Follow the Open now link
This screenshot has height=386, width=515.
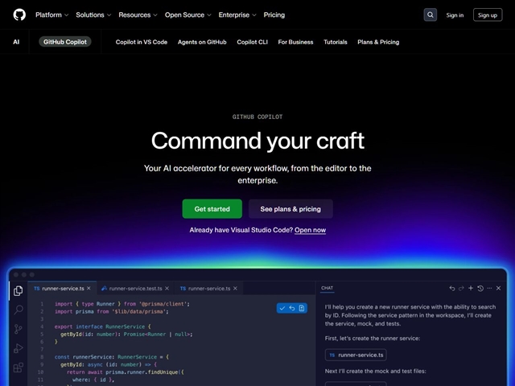(x=310, y=230)
